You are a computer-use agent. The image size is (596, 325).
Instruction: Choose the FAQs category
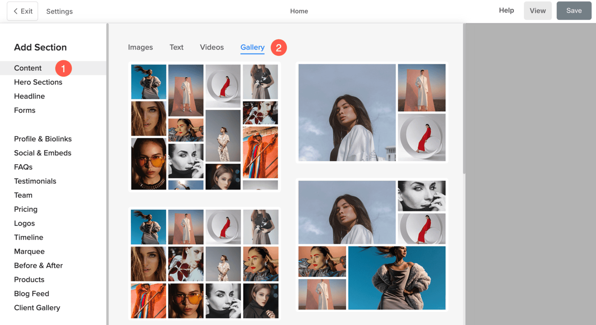click(23, 167)
